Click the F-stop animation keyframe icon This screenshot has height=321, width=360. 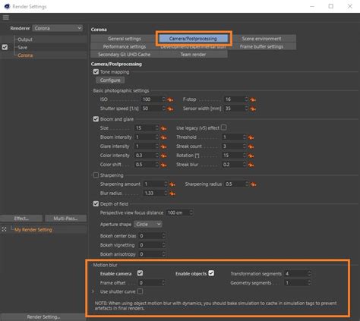pyautogui.click(x=253, y=99)
